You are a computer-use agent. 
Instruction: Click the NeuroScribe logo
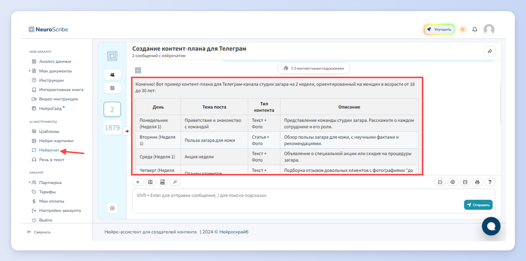(48, 29)
